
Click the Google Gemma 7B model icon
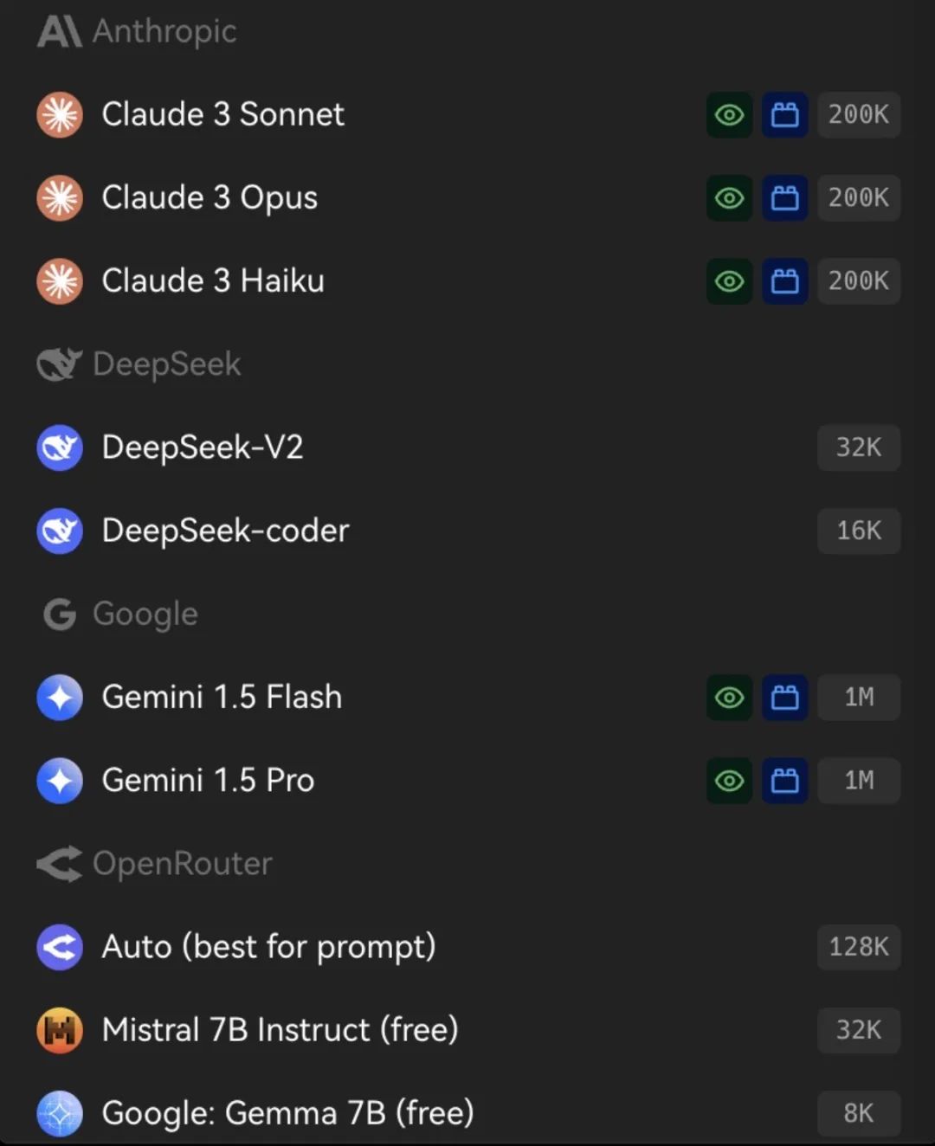click(60, 1113)
